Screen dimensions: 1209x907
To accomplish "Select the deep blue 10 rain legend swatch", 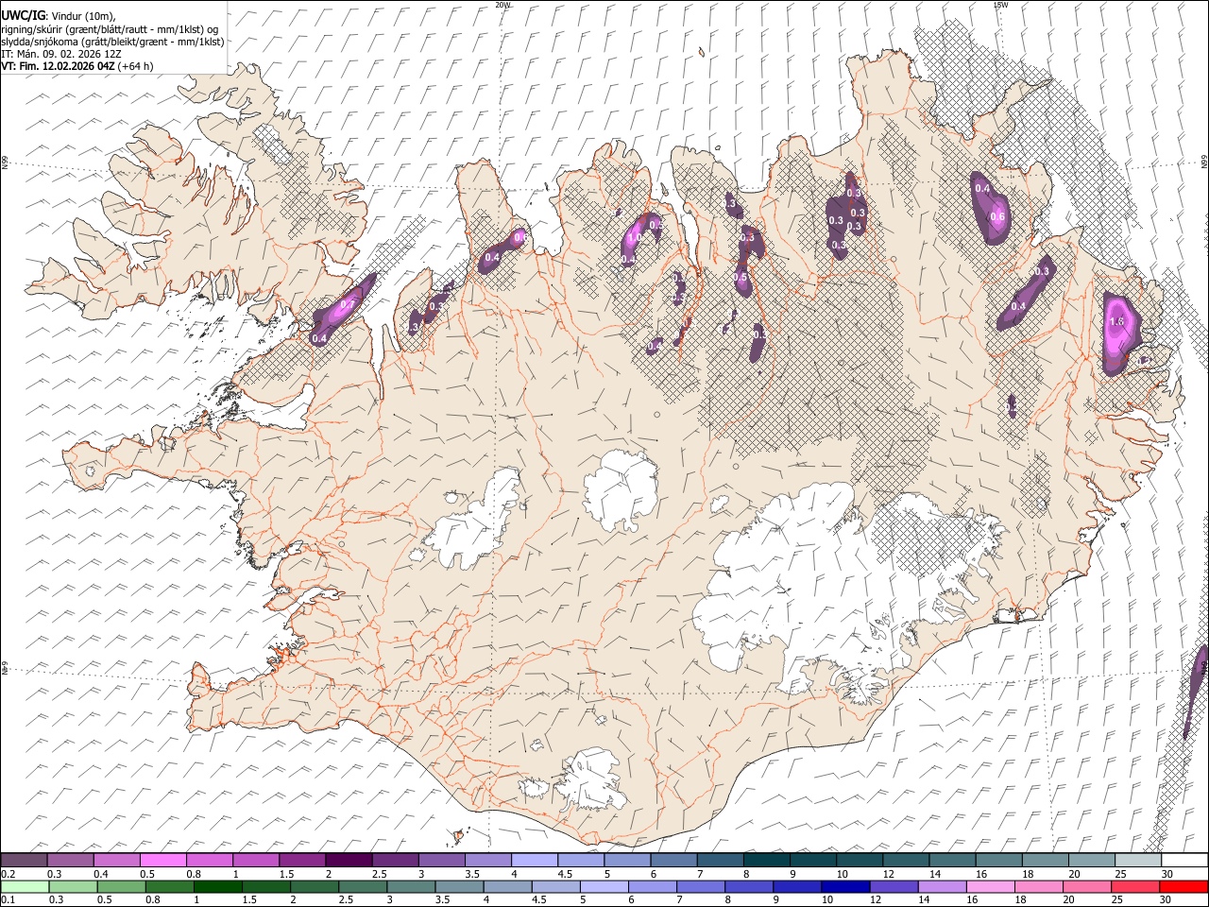I will pyautogui.click(x=844, y=887).
